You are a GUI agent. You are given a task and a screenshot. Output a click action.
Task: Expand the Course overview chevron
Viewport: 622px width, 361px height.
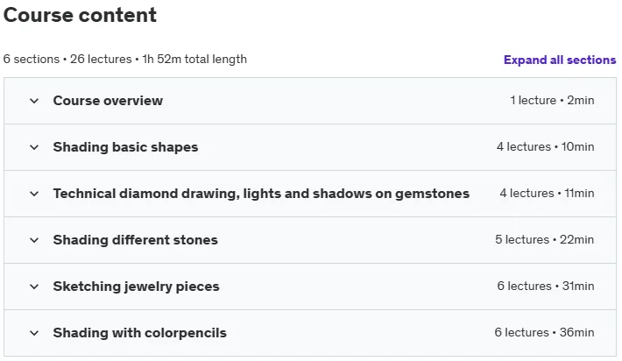coord(34,101)
